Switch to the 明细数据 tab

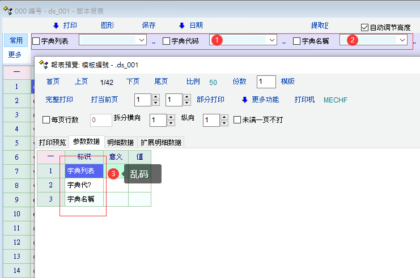tap(120, 143)
